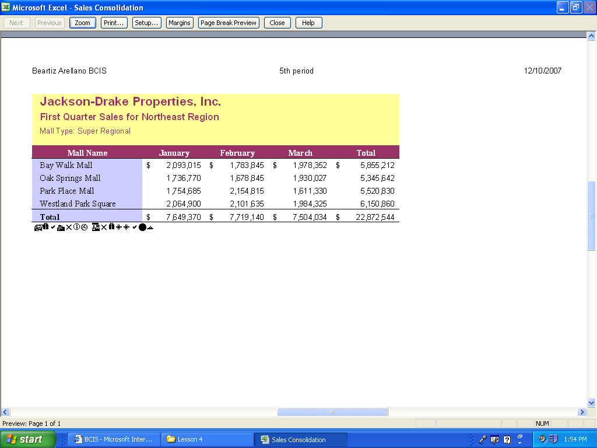Screen dimensions: 597x448
Task: Switch to Page Break Preview
Action: (x=229, y=23)
